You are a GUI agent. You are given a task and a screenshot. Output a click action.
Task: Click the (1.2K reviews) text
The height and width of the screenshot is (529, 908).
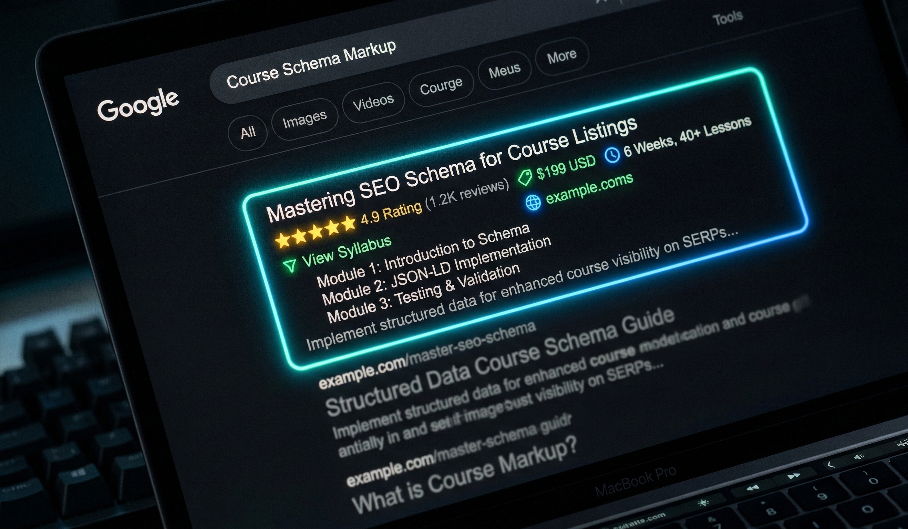468,195
